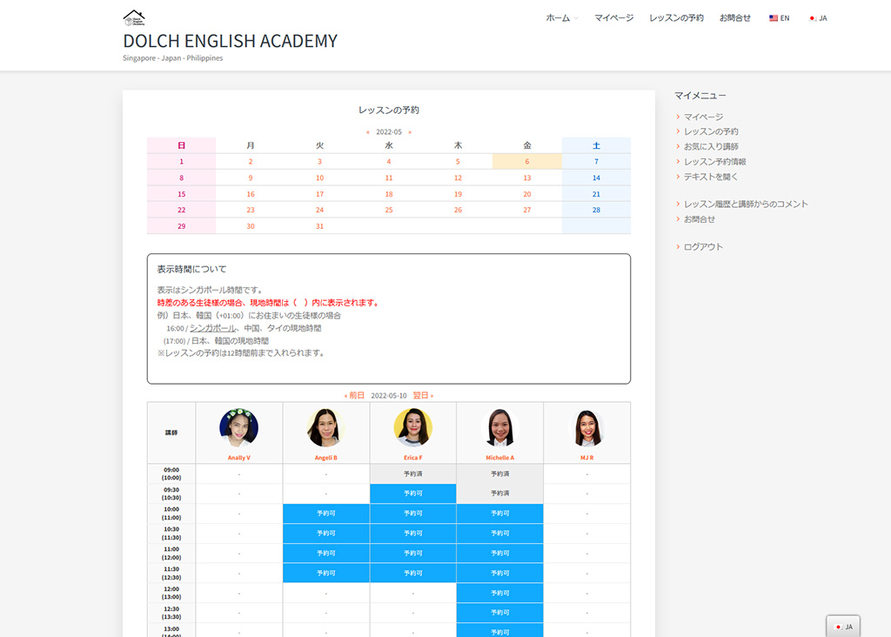Open レッスンの予約 in top navigation

click(x=676, y=18)
